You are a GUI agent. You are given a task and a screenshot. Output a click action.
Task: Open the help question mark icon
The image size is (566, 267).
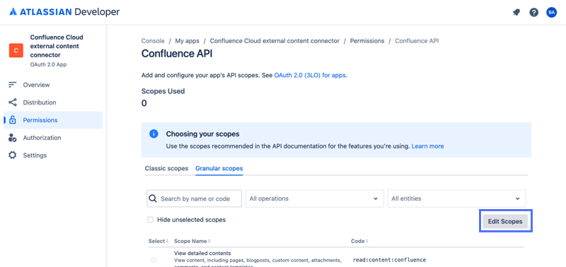point(534,12)
